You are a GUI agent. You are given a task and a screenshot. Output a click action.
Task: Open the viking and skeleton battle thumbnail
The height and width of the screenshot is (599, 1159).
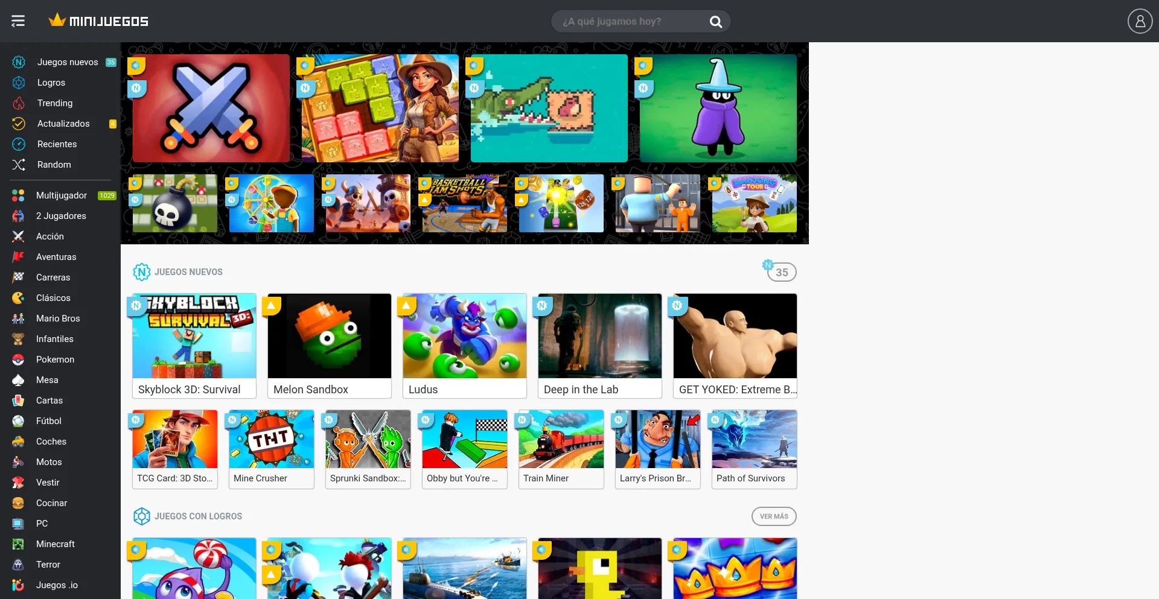pos(368,203)
